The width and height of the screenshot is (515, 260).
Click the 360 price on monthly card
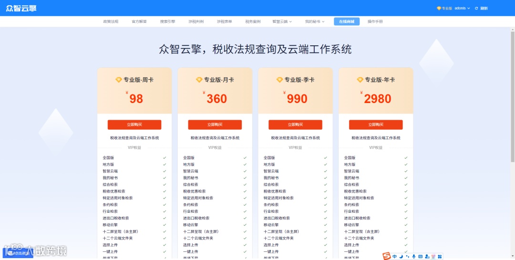tap(217, 99)
